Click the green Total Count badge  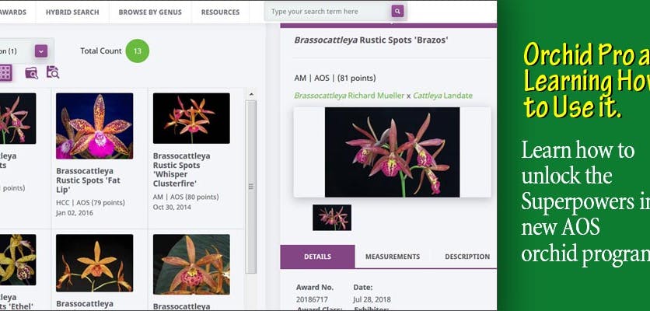[137, 51]
